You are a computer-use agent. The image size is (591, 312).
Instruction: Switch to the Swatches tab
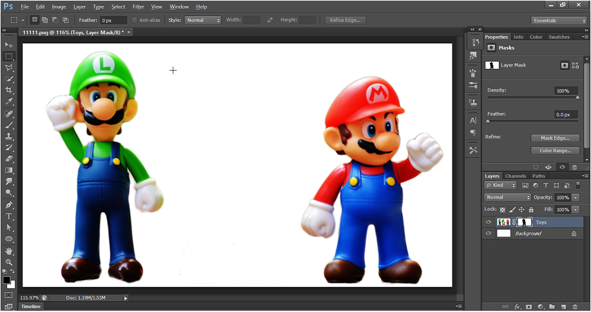point(559,37)
